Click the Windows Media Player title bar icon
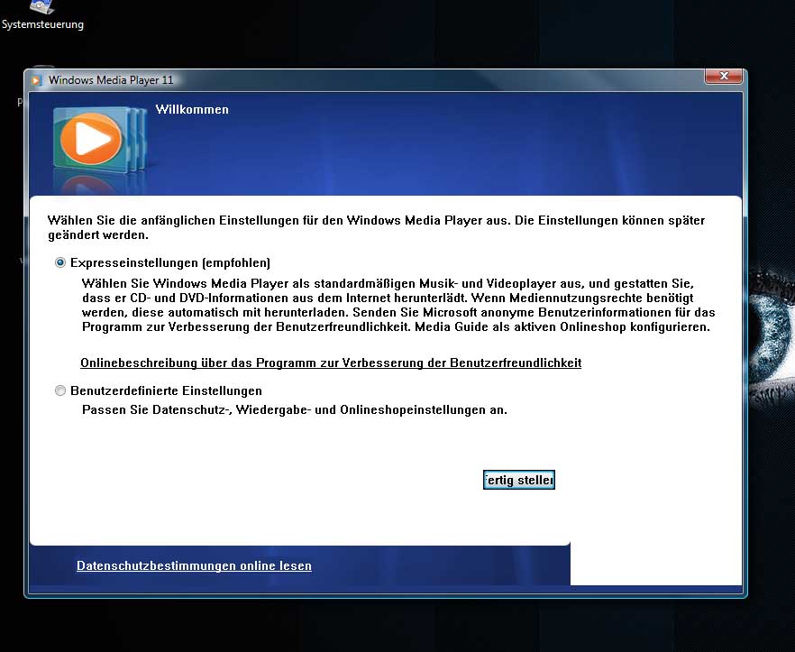 36,80
